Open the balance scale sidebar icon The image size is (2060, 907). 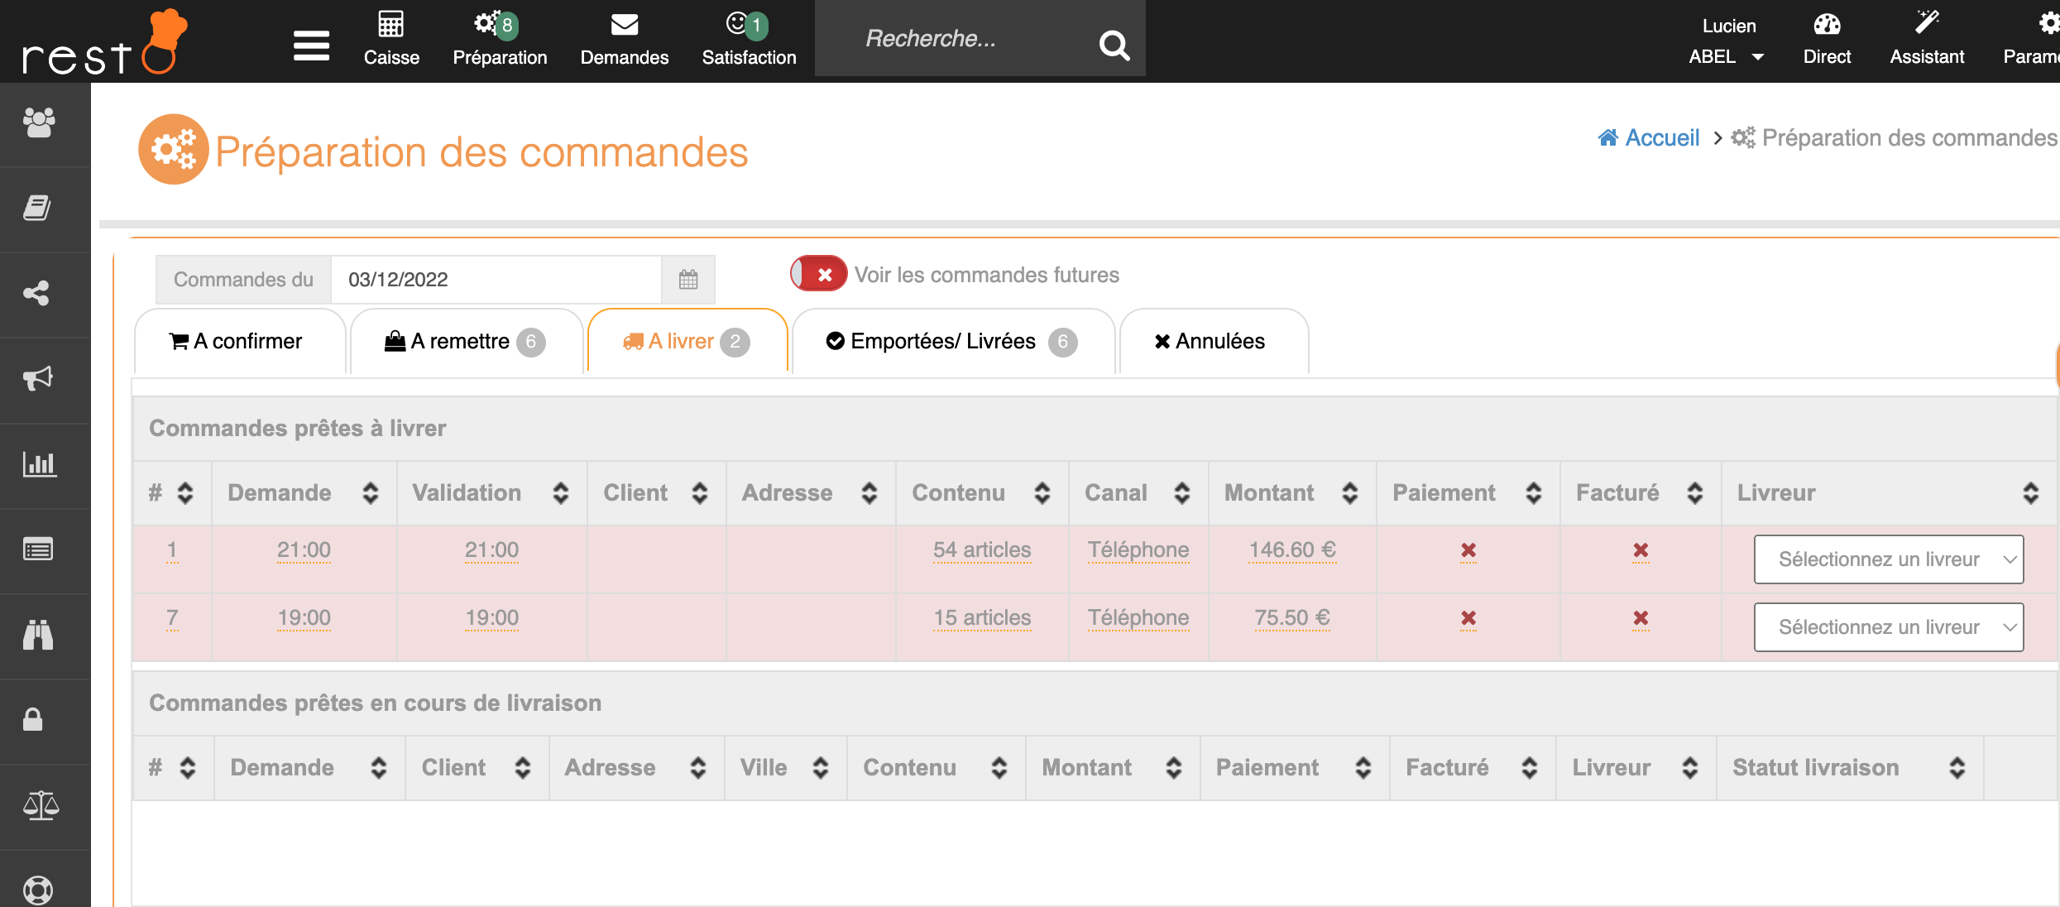pyautogui.click(x=39, y=805)
